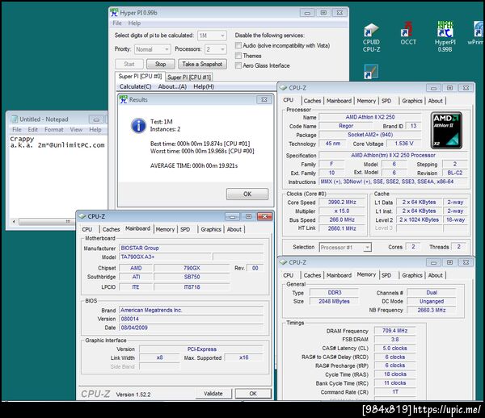This screenshot has width=485, height=418.
Task: Click Validate in CPU-Z Mainboard window
Action: 213,393
